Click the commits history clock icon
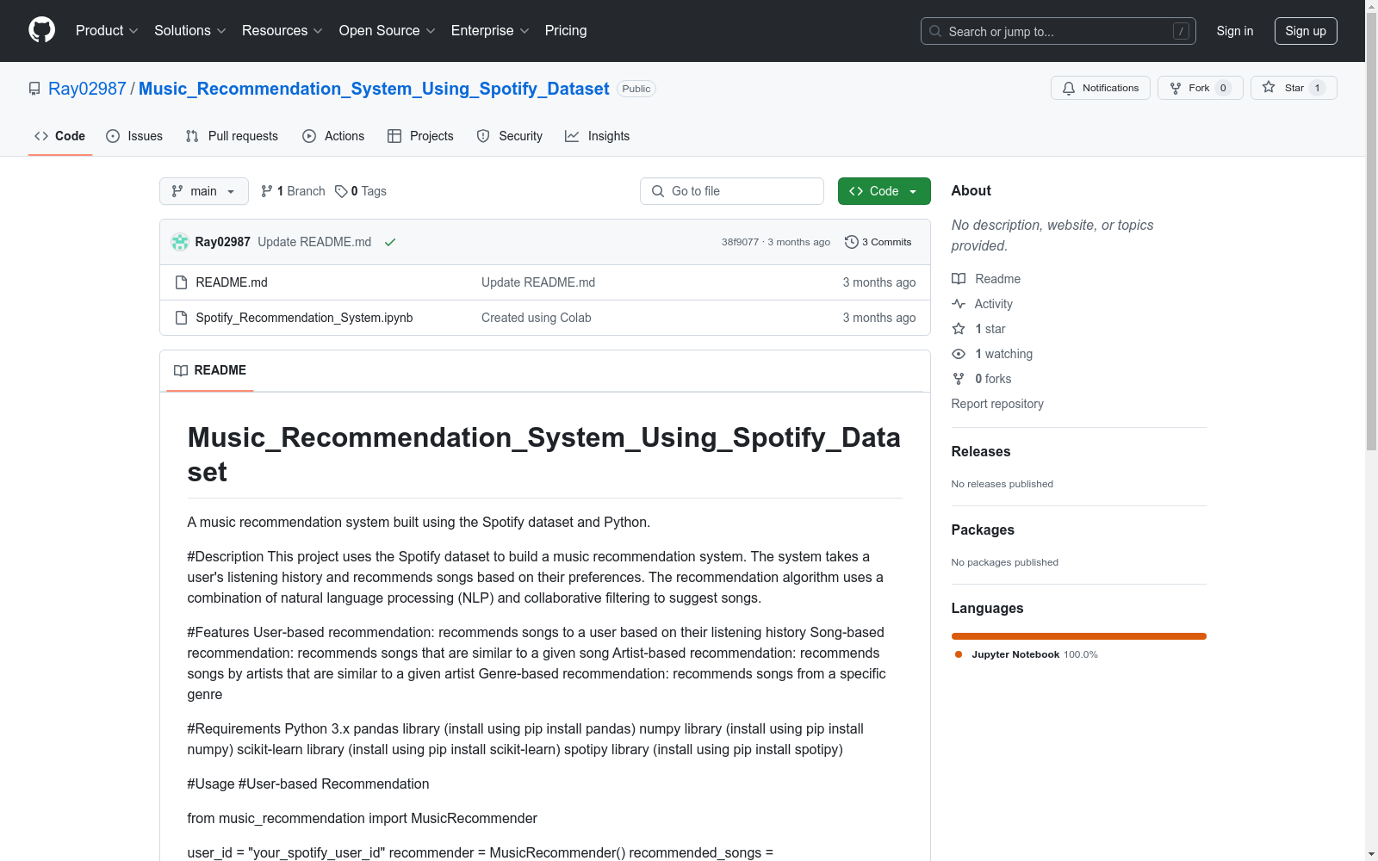 click(x=852, y=242)
